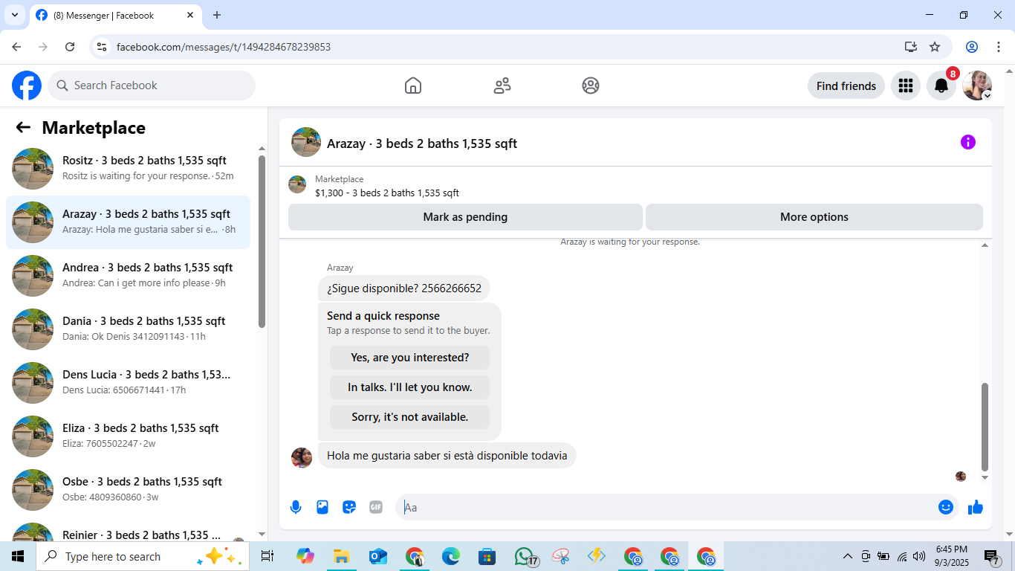1015x571 pixels.
Task: Send a thumbs-up like
Action: point(976,507)
